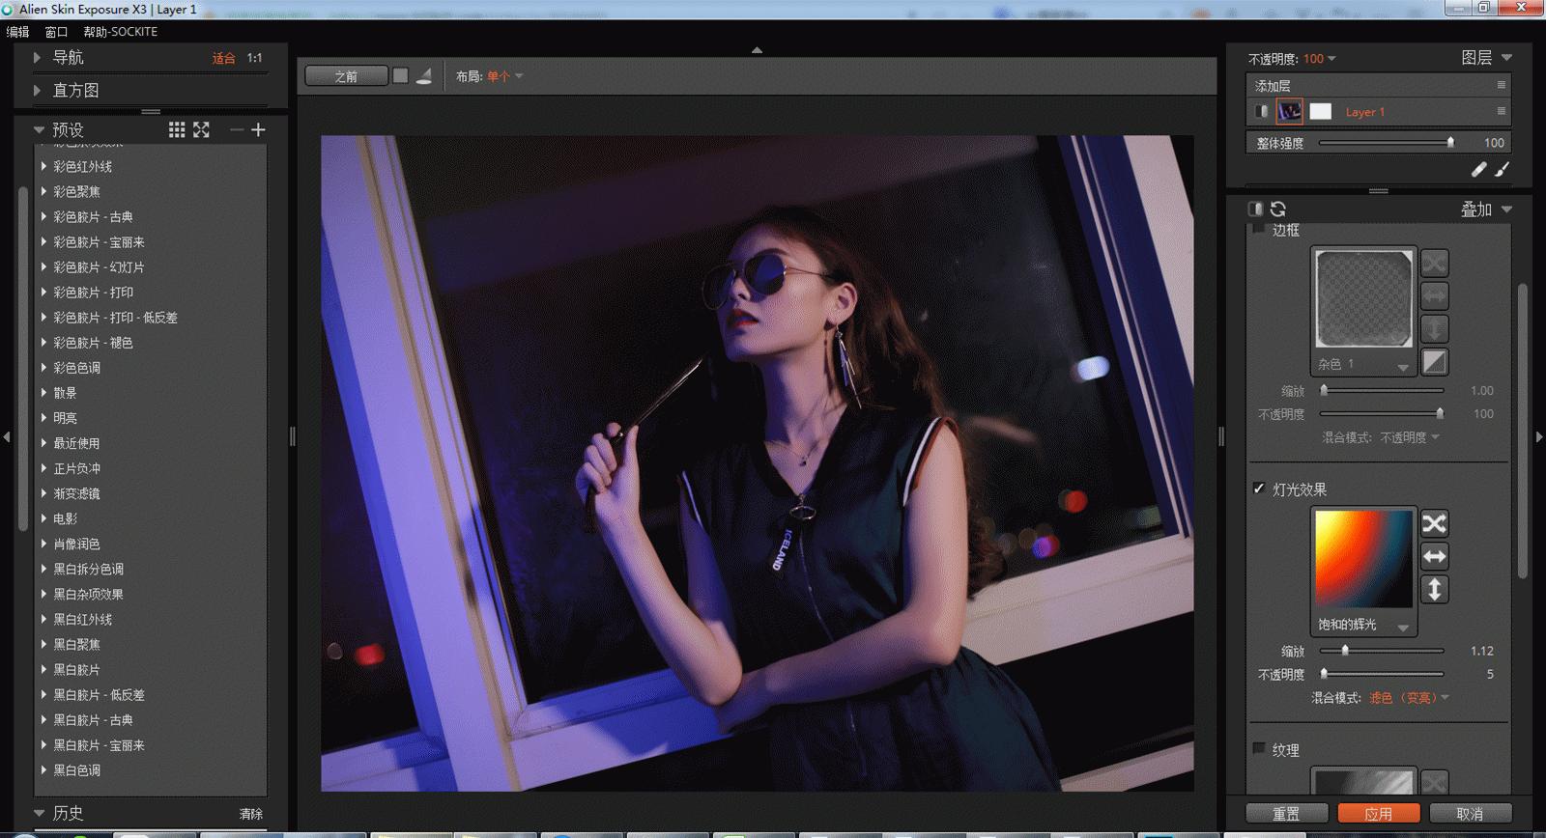Select the brush tool in Layers panel

pyautogui.click(x=1502, y=170)
